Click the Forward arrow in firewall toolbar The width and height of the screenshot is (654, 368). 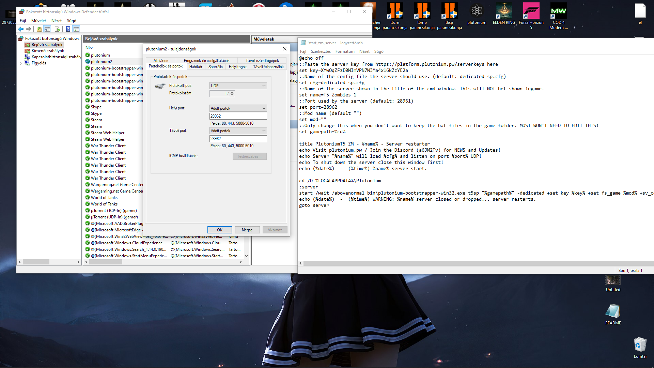(x=29, y=29)
